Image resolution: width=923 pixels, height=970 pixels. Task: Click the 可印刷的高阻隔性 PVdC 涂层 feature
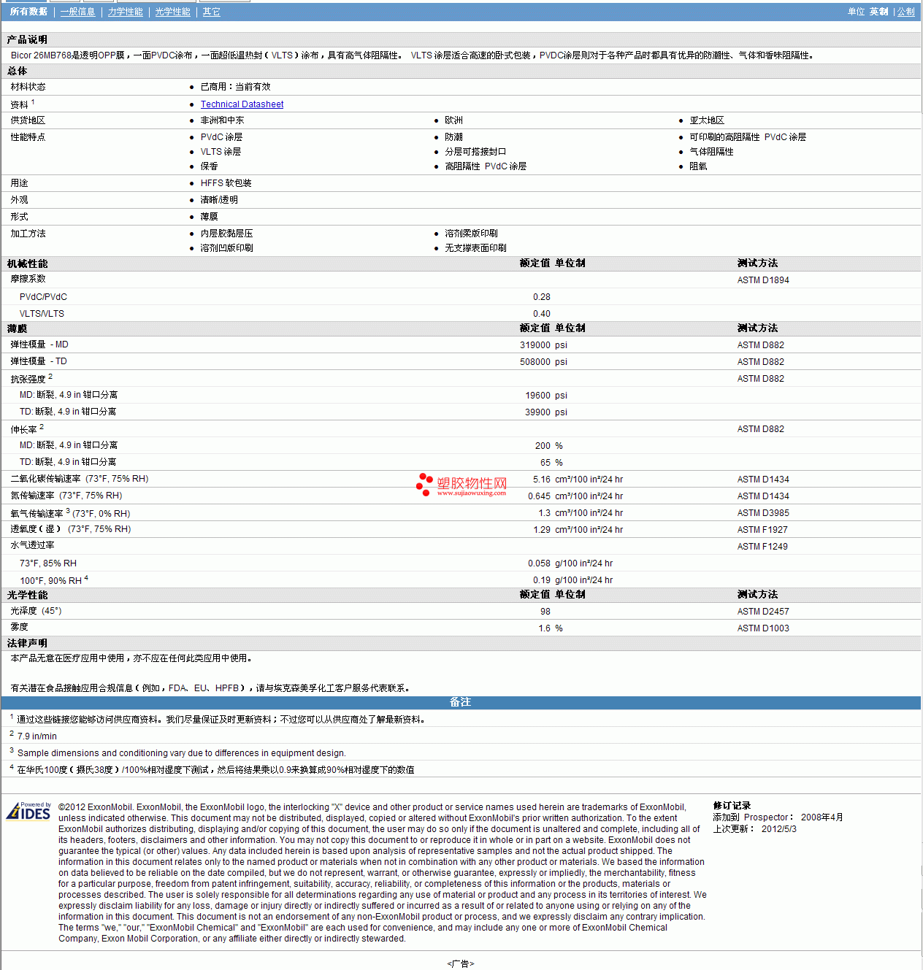[748, 137]
